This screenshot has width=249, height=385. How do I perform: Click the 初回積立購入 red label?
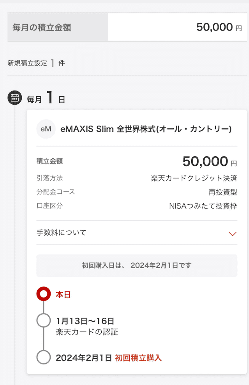138,358
